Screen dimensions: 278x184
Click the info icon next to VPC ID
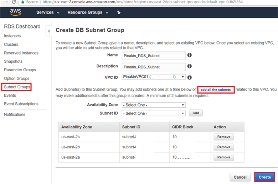click(x=190, y=77)
